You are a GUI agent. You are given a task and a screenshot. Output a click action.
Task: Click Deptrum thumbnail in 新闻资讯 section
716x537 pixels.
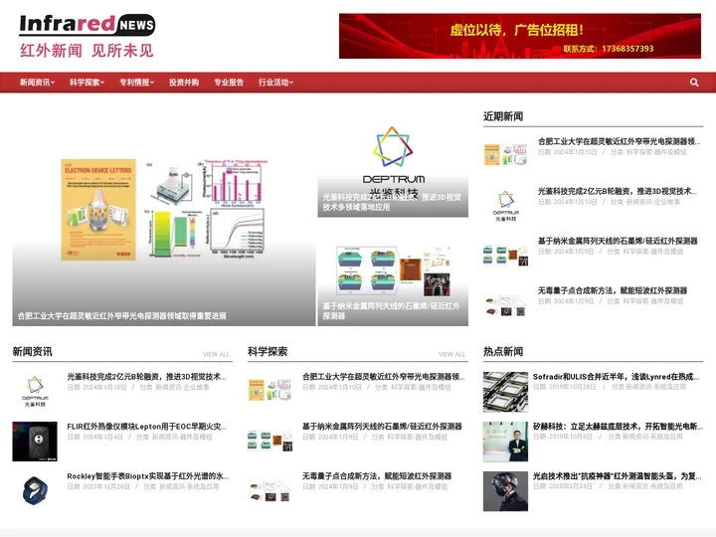click(35, 392)
